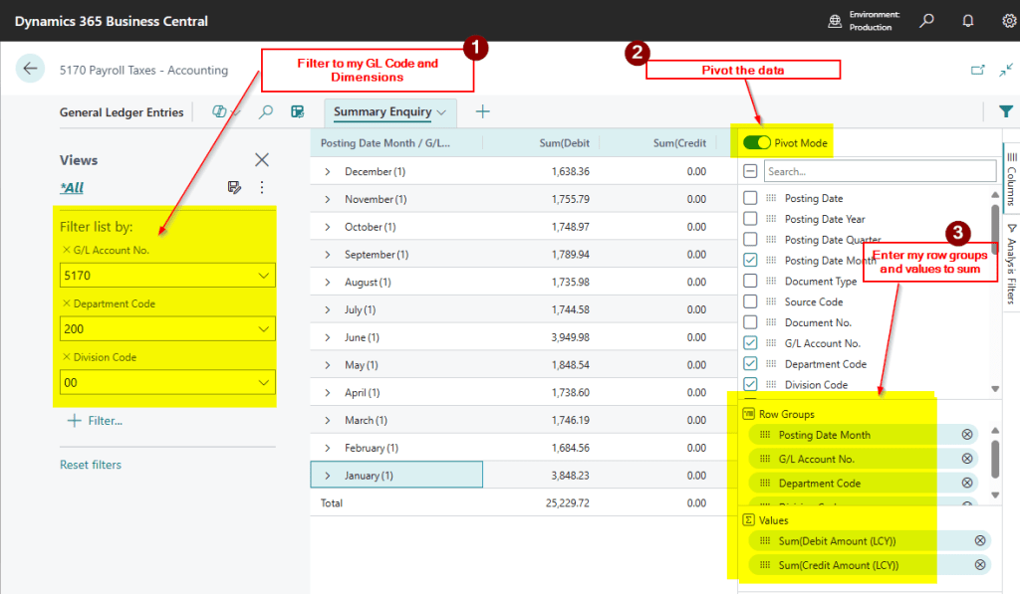Click the Reset filters link
The width and height of the screenshot is (1020, 594).
point(91,465)
